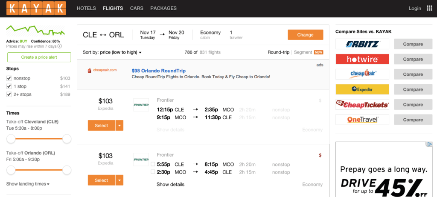Screen dimensions: 437x197
Task: Open the Sort by price dropdown
Action: [112, 52]
